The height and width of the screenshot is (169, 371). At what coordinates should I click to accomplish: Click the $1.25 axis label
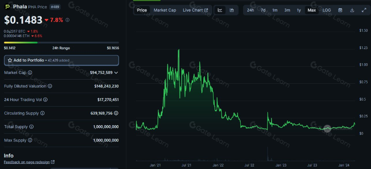[363, 48]
